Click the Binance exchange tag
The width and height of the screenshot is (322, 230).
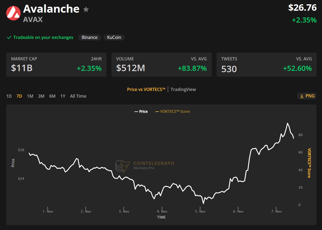[89, 38]
